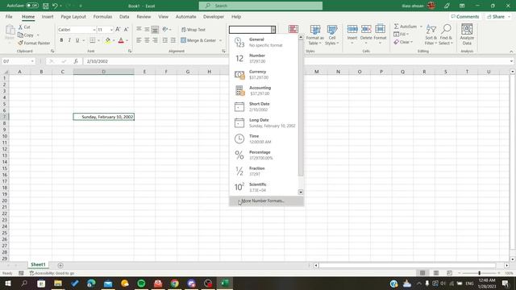
Task: Select the Long Date format option
Action: point(264,122)
